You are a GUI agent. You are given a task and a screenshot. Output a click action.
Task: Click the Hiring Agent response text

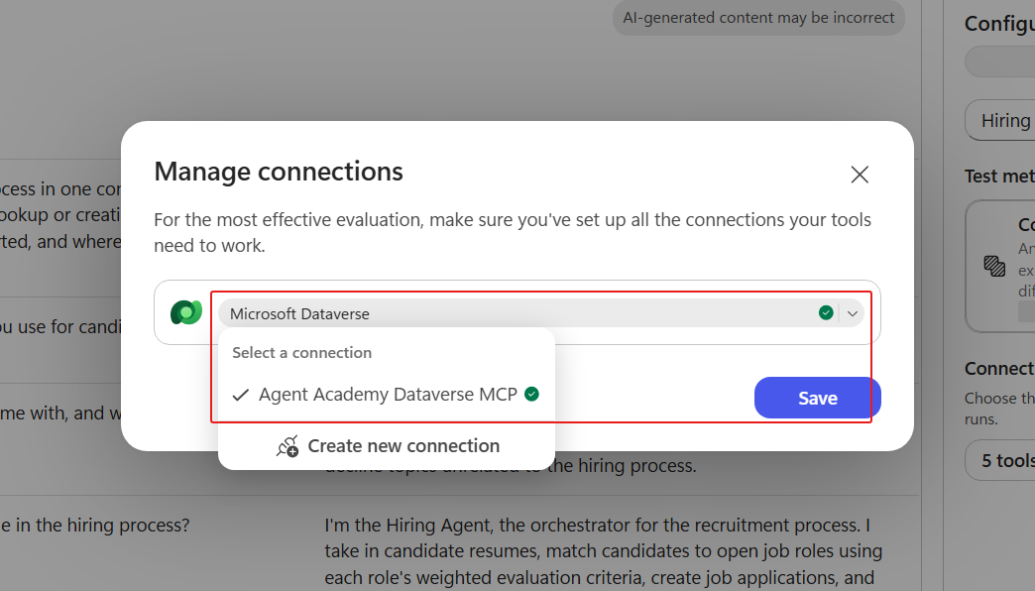604,551
